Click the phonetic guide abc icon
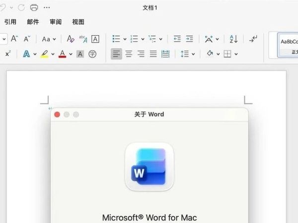The width and height of the screenshot is (298, 223). click(83, 39)
